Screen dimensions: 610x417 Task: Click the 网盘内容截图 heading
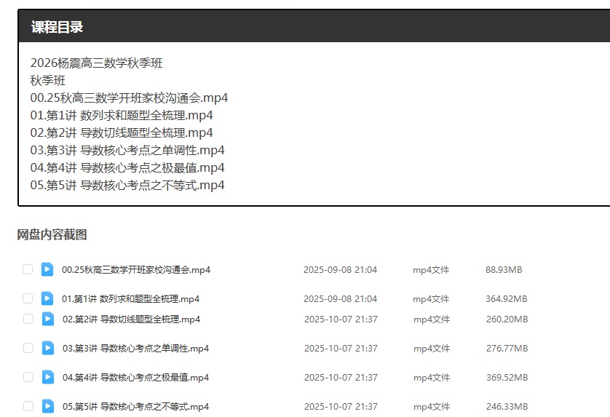[x=52, y=234]
